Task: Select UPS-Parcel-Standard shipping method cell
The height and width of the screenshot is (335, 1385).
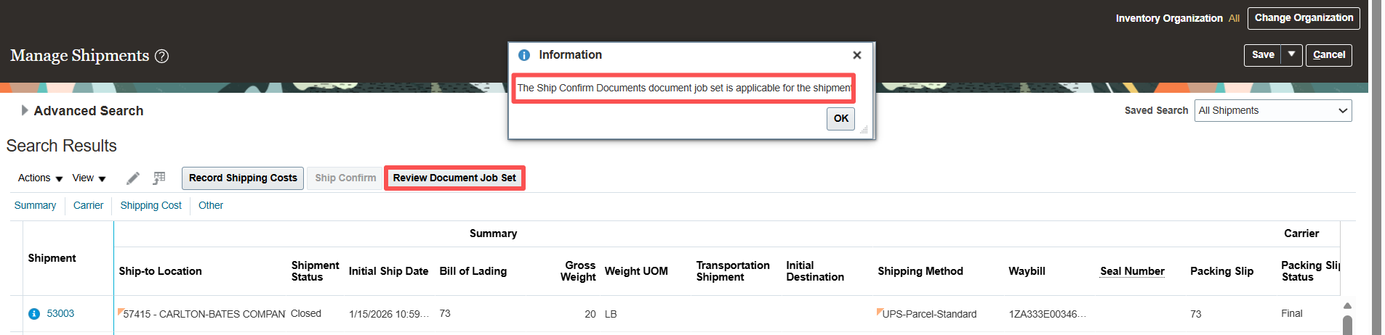Action: click(x=928, y=314)
